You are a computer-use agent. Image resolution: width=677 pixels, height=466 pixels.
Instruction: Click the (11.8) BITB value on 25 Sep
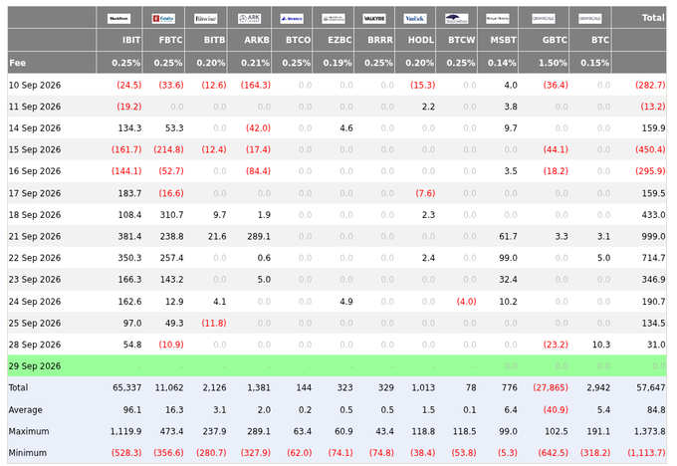(x=214, y=323)
